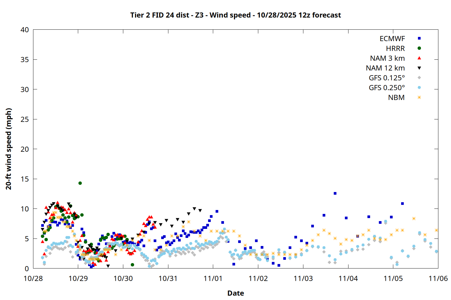The image size is (451, 300).
Task: Click the ECMWF legend label text
Action: (x=392, y=39)
